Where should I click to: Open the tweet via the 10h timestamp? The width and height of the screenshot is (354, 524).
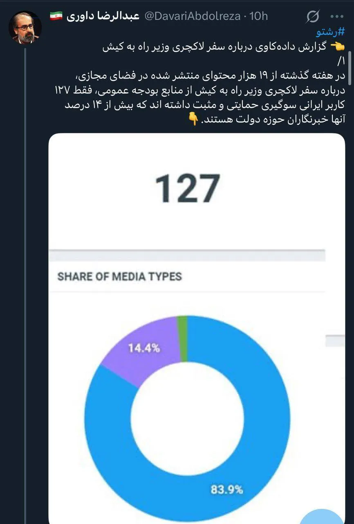258,16
